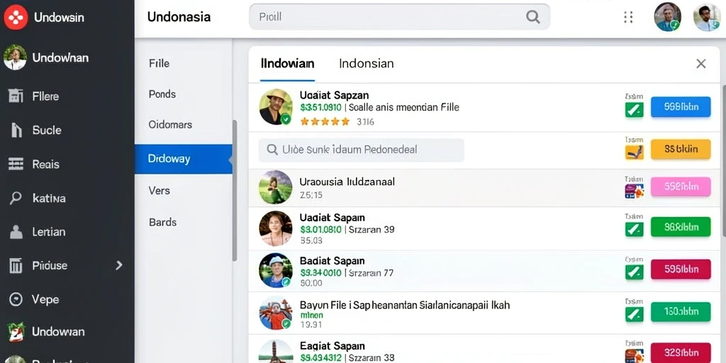726x363 pixels.
Task: Open the Lertian person icon
Action: (x=16, y=232)
